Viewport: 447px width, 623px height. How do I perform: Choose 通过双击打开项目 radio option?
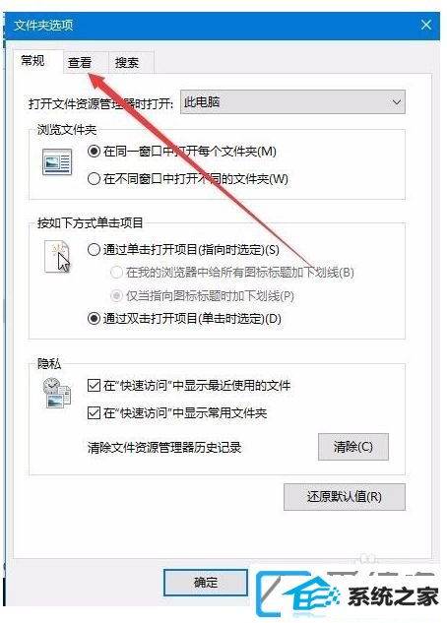[x=94, y=319]
